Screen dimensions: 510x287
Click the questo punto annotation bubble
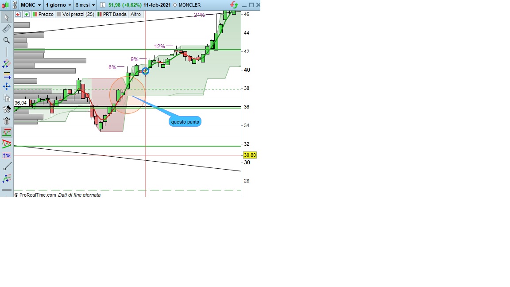click(x=185, y=122)
